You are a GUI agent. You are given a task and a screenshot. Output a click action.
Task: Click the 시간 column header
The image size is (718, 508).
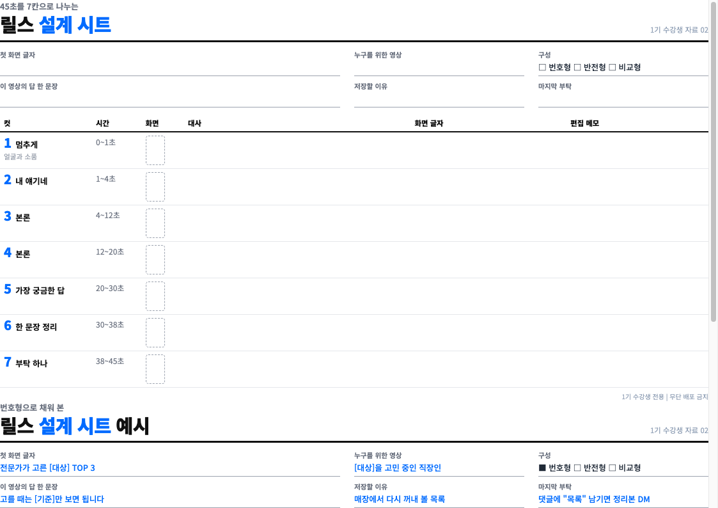[102, 123]
